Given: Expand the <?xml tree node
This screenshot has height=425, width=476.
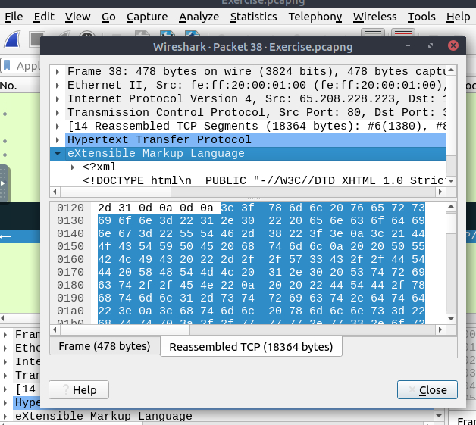Looking at the screenshot, I should [73, 167].
